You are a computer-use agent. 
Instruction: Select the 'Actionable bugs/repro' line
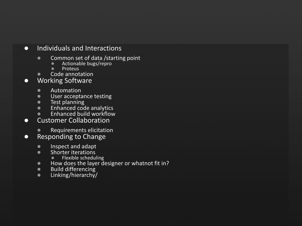tap(87, 64)
